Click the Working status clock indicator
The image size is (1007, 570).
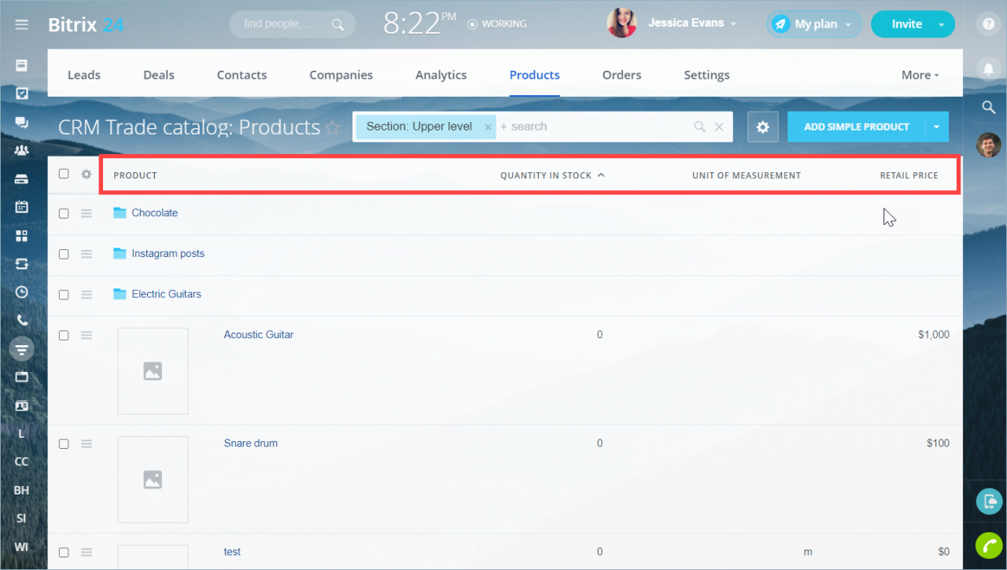pos(496,24)
